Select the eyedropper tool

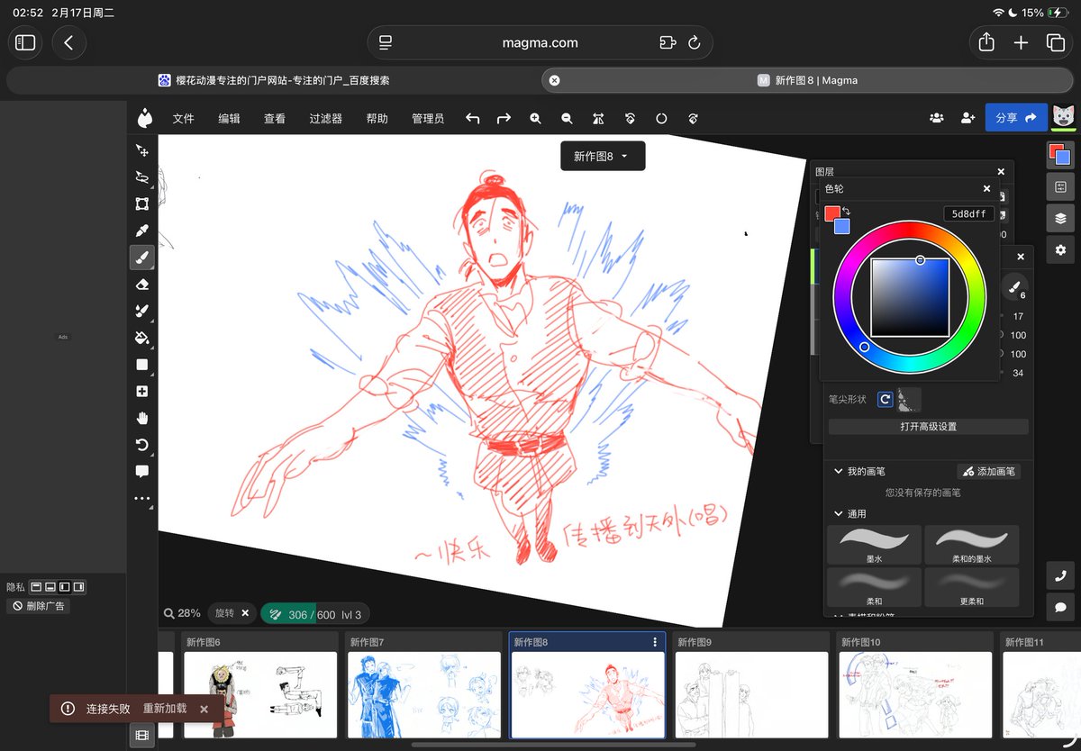coord(141,231)
